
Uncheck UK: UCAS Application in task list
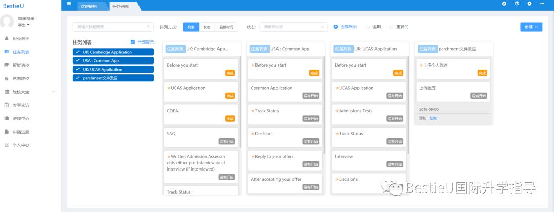coord(113,70)
